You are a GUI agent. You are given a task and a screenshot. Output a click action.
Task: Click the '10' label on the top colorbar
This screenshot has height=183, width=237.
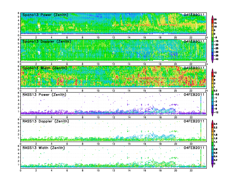(215, 27)
